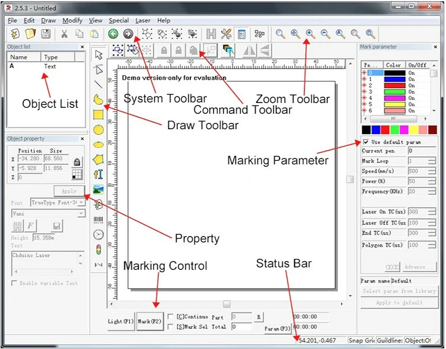The image size is (446, 349).
Task: Adjust the End TC(us) spinner
Action: [x=432, y=233]
